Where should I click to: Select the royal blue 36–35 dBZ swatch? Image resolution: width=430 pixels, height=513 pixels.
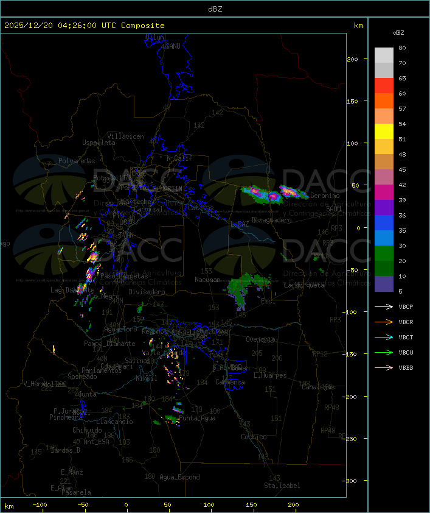[384, 223]
